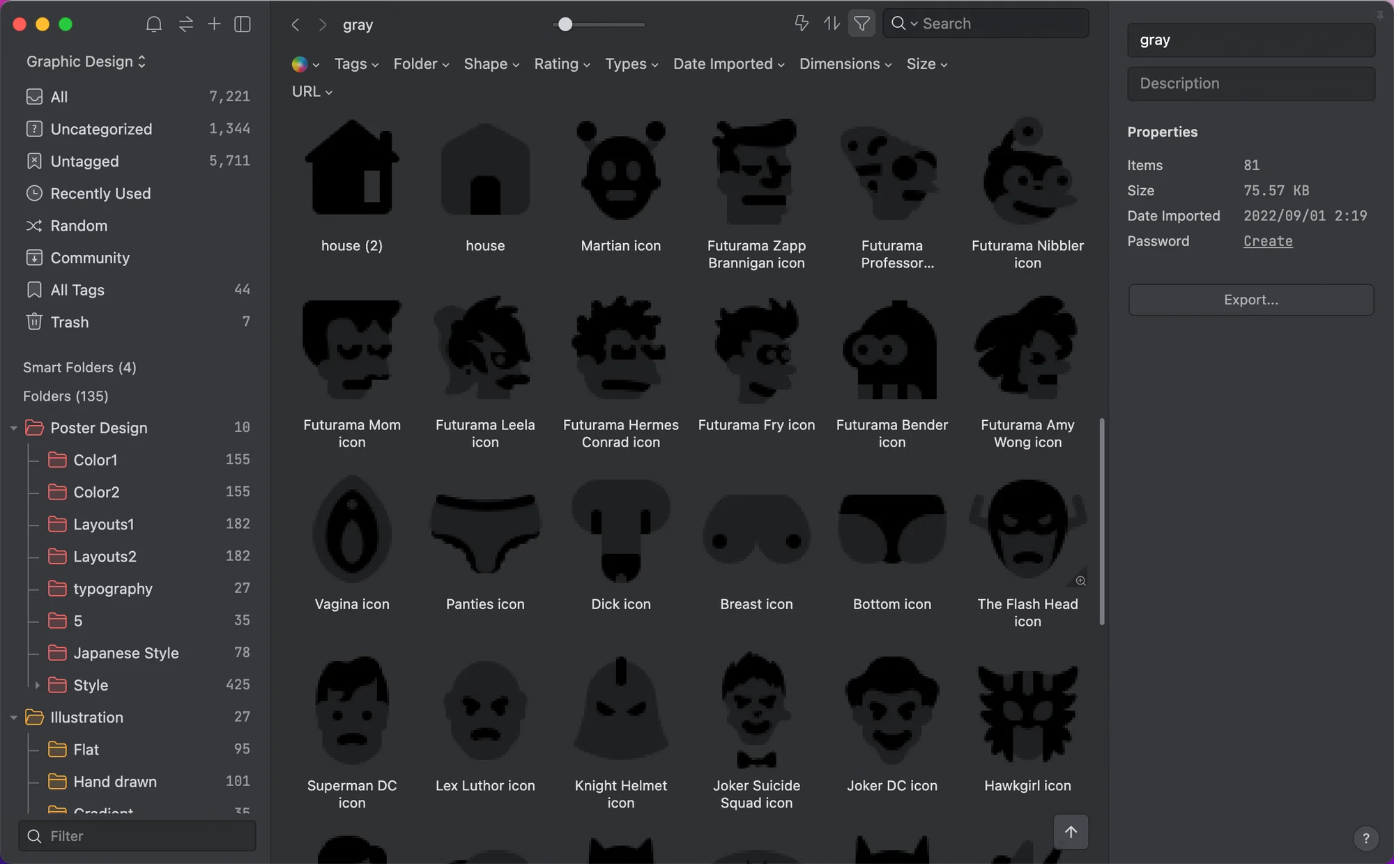This screenshot has height=864, width=1394.
Task: Click the sidebar Filter field
Action: (x=137, y=836)
